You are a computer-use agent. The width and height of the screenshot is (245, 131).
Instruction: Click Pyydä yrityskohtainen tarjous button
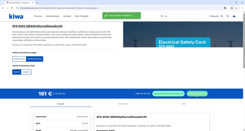tap(168, 94)
